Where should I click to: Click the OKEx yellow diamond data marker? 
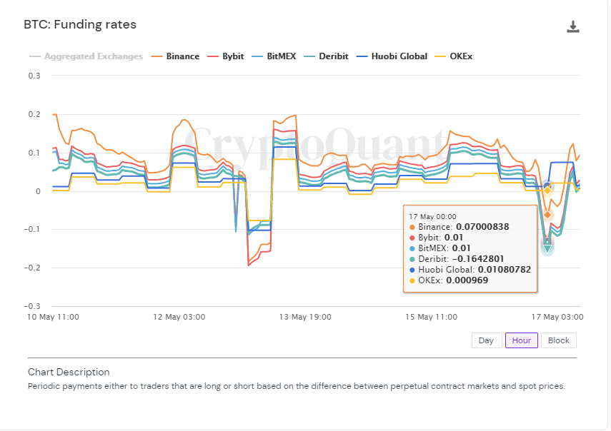tap(547, 190)
